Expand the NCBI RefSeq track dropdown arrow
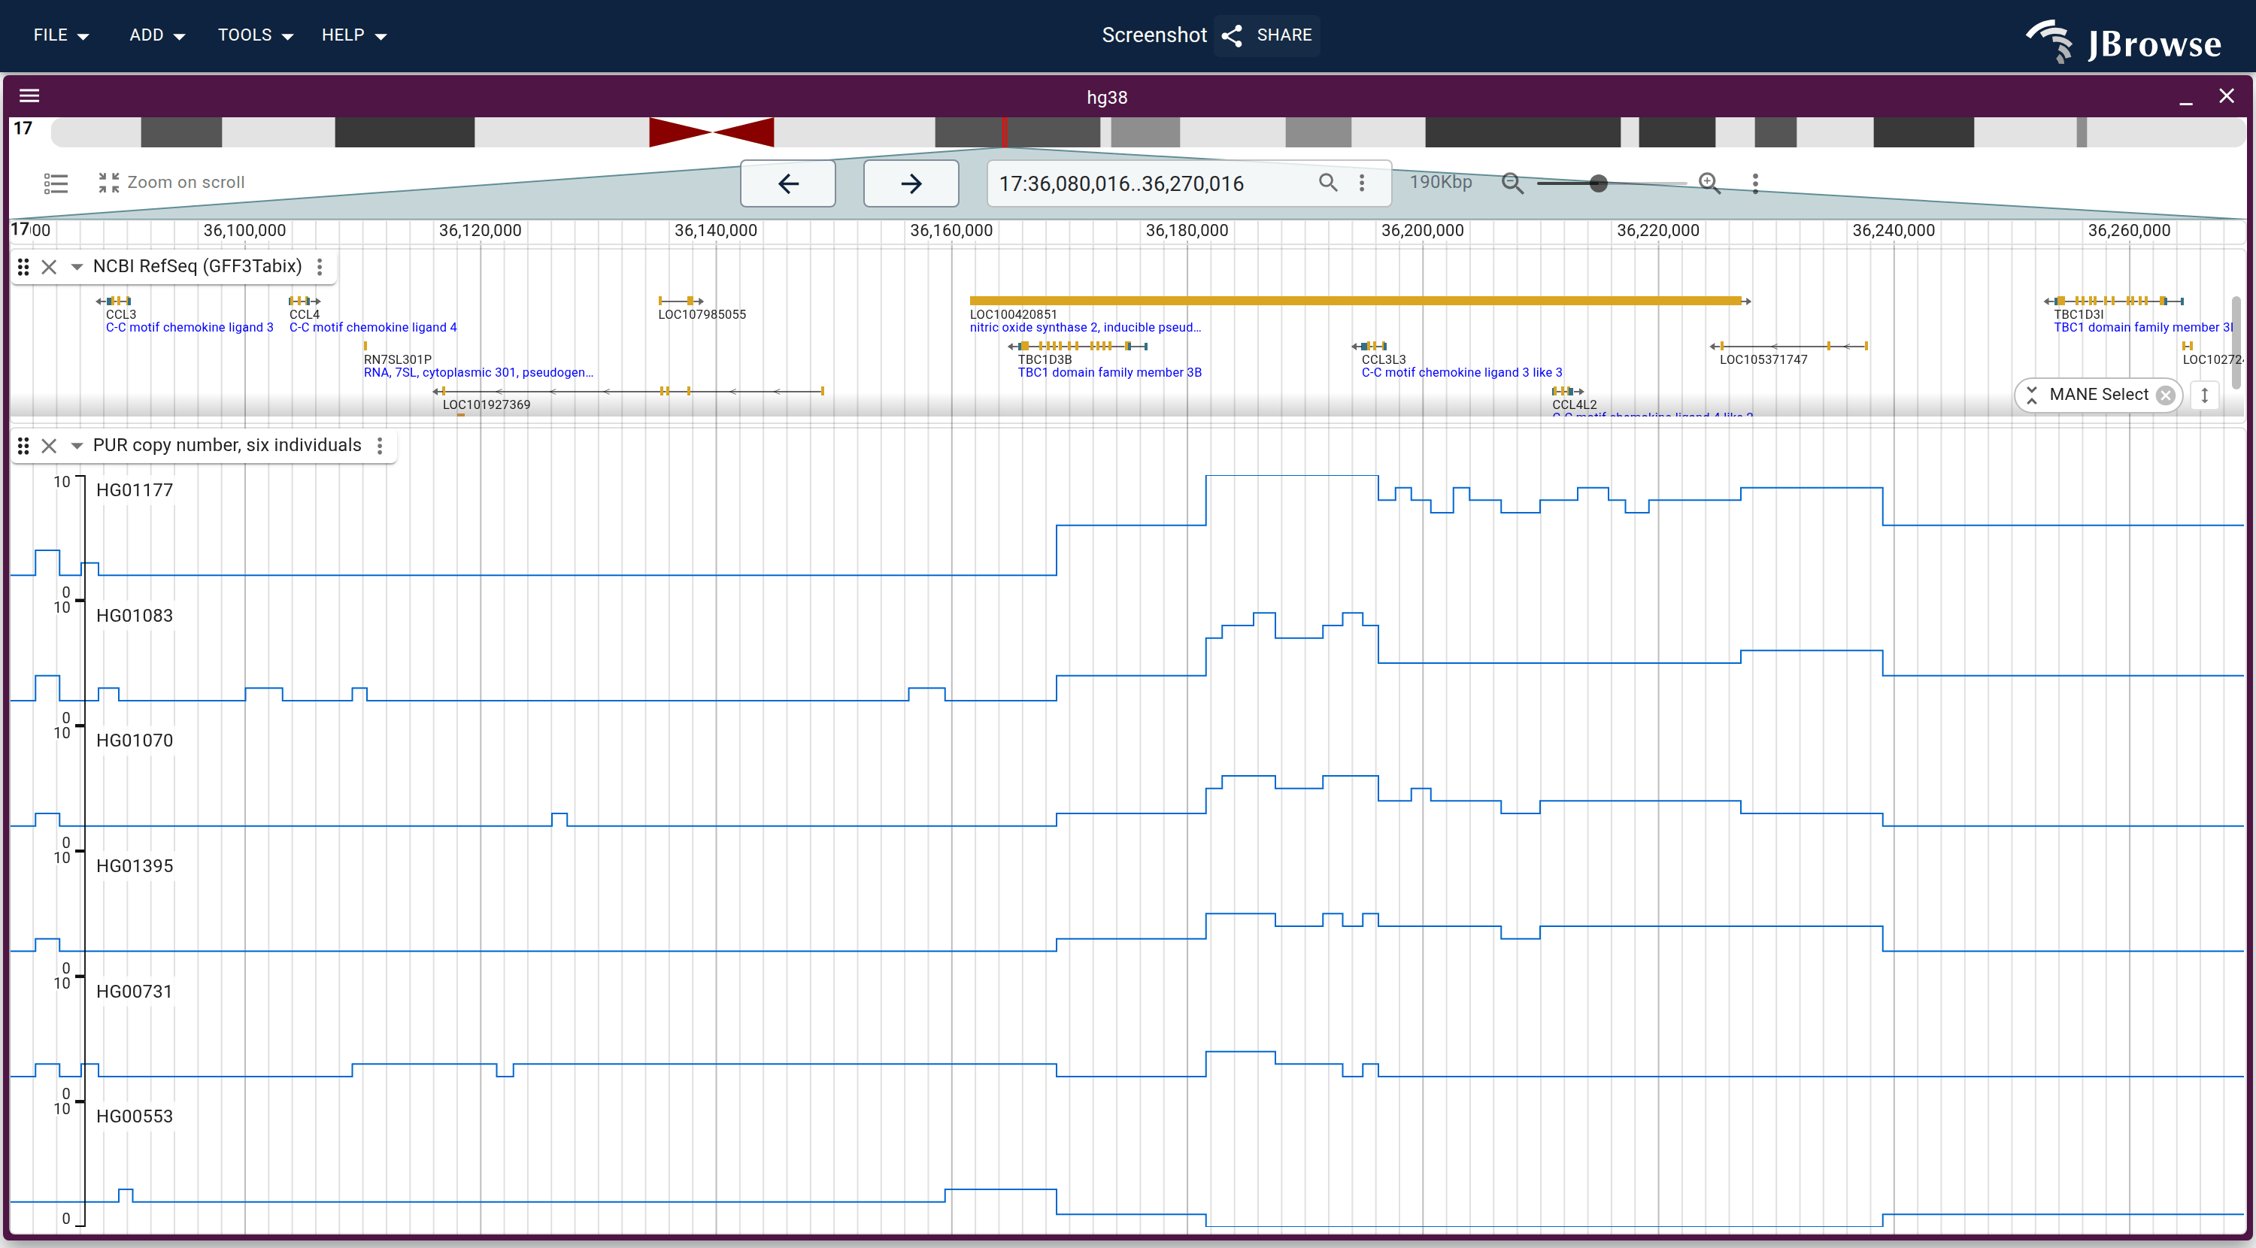The image size is (2256, 1248). pos(77,267)
